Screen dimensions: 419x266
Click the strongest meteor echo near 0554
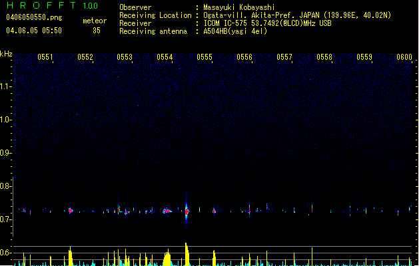tap(187, 211)
